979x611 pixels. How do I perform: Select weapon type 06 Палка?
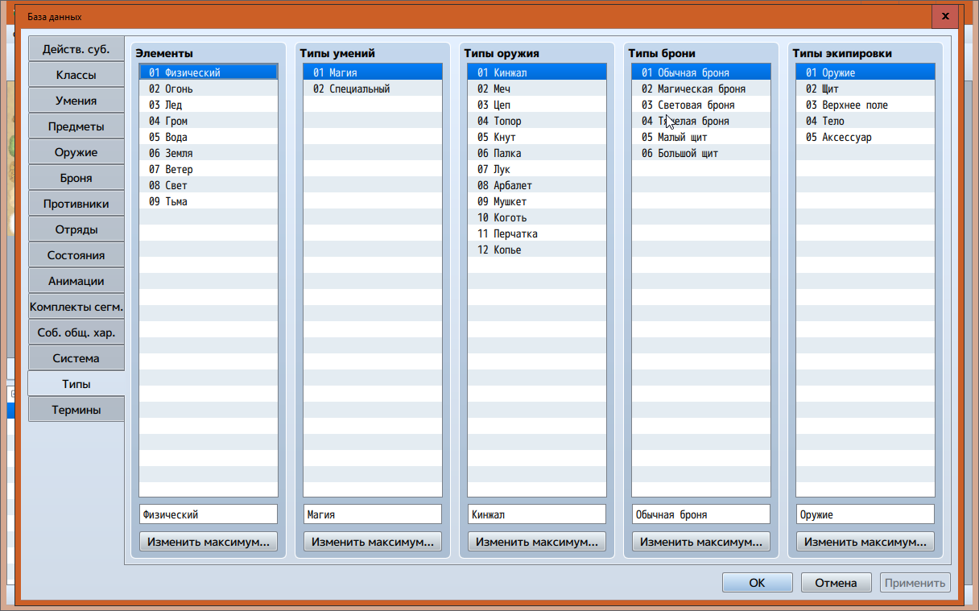pyautogui.click(x=537, y=153)
